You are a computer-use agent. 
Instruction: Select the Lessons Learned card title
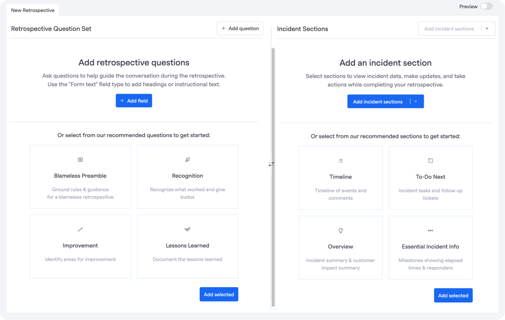point(187,246)
